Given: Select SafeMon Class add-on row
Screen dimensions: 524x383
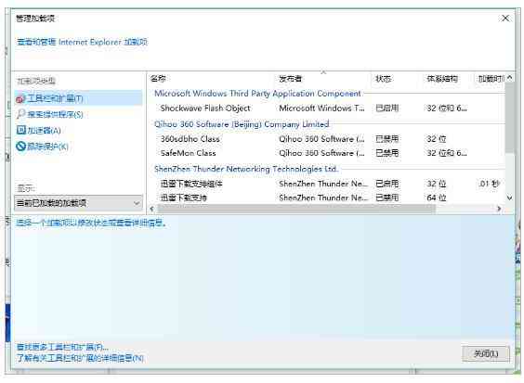Looking at the screenshot, I should coord(326,153).
